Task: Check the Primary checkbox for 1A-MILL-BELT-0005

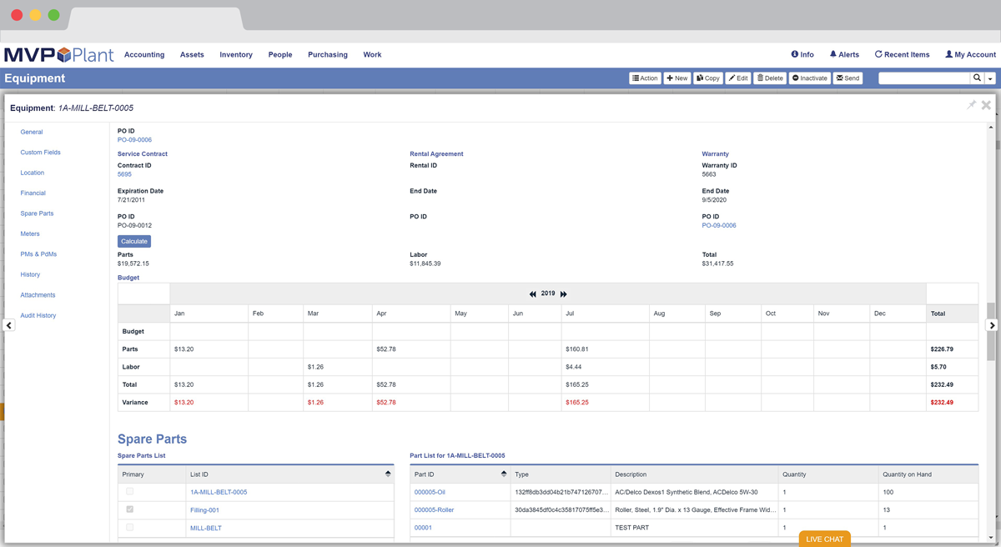Action: tap(129, 491)
